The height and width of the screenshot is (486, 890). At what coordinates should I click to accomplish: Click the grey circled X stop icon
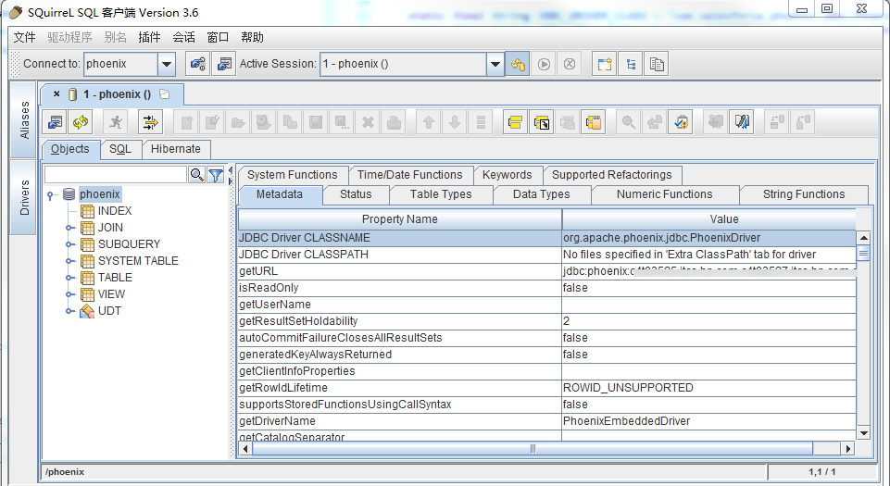pyautogui.click(x=570, y=64)
